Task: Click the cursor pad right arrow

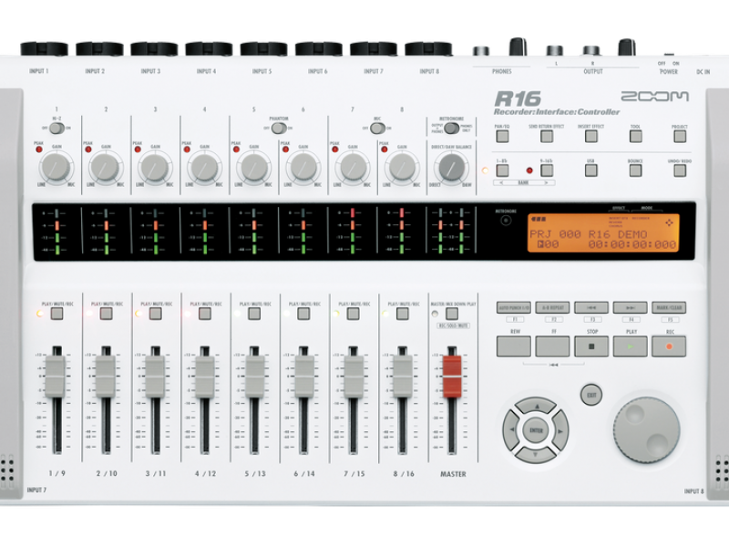Action: [560, 430]
